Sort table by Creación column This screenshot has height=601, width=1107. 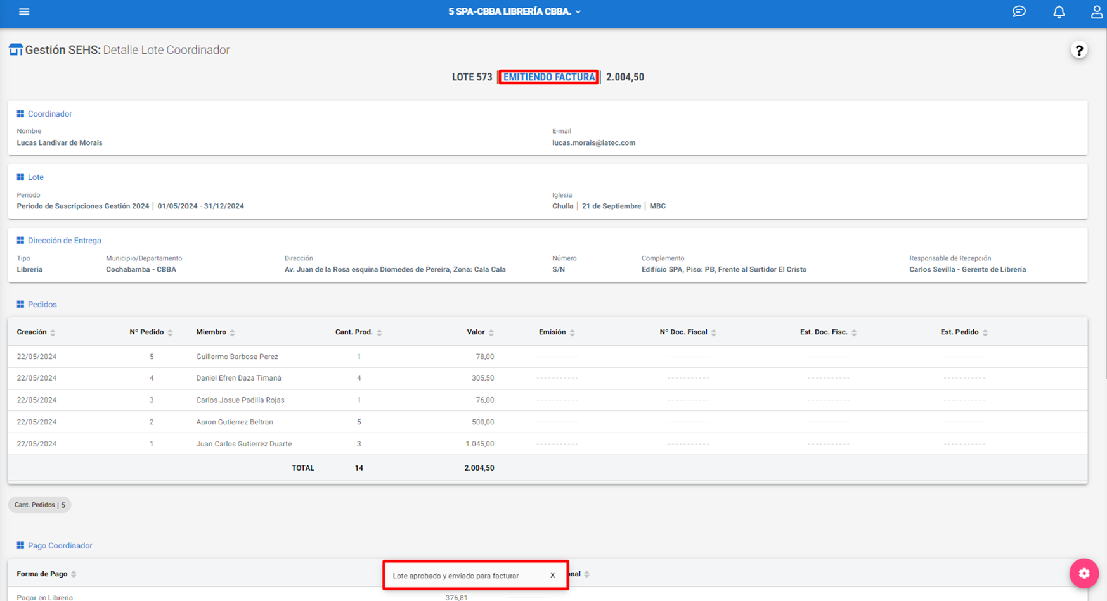tap(36, 332)
